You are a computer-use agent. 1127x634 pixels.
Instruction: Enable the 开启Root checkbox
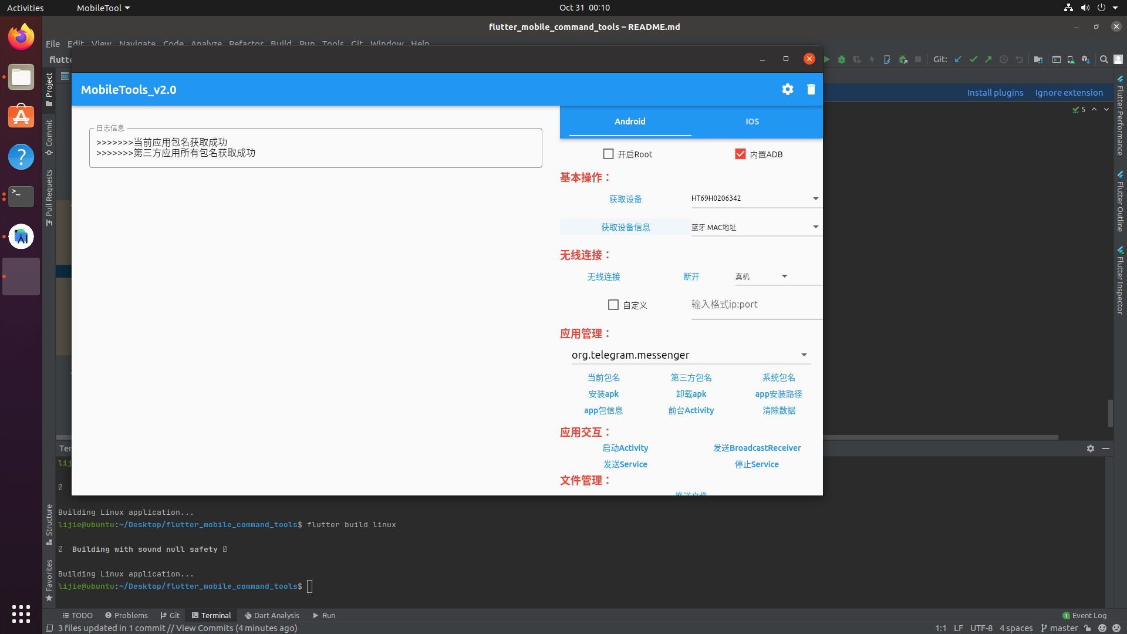608,154
